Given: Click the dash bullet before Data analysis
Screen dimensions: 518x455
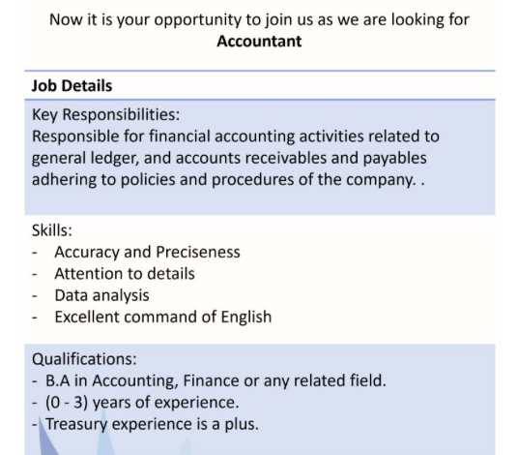Looking at the screenshot, I should [35, 296].
